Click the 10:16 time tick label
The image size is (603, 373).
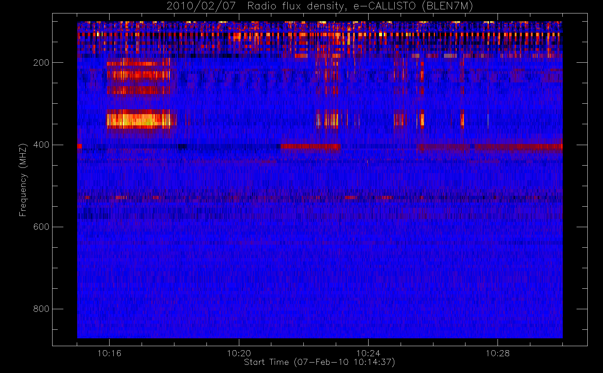[x=109, y=353]
